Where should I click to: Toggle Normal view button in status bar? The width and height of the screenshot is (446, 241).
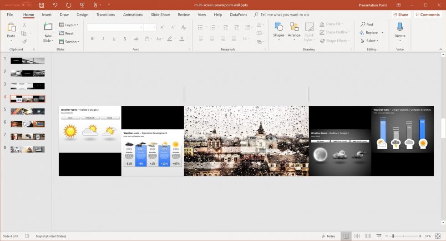pos(346,236)
